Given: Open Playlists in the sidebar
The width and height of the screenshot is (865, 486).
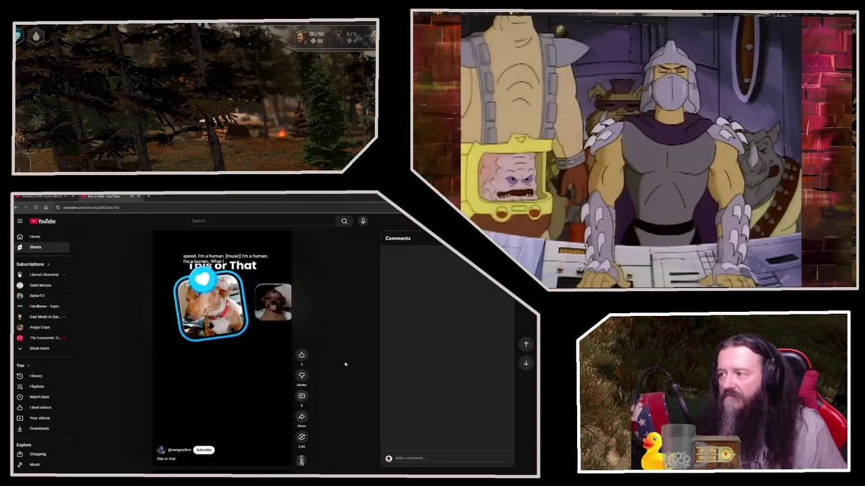Looking at the screenshot, I should pos(42,386).
